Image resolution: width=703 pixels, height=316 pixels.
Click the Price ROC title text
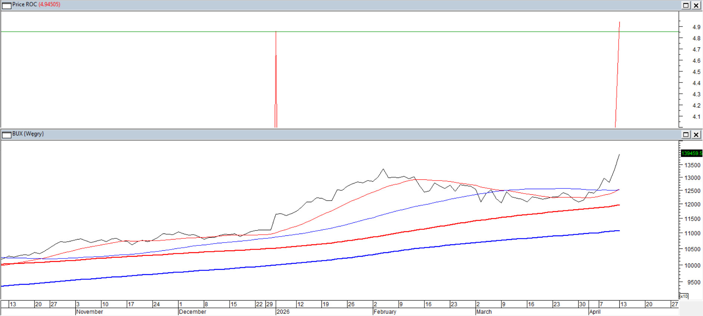pyautogui.click(x=25, y=4)
